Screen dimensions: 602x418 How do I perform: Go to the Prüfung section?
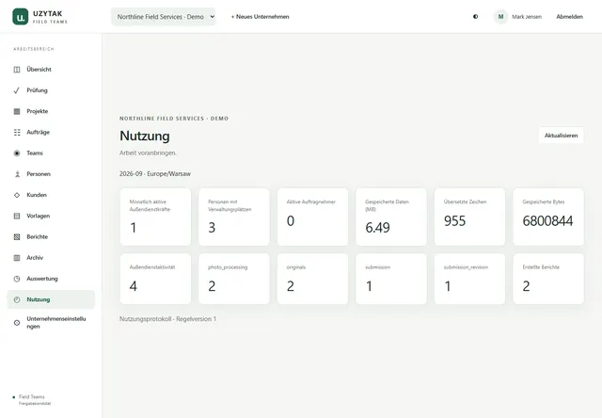(x=51, y=90)
